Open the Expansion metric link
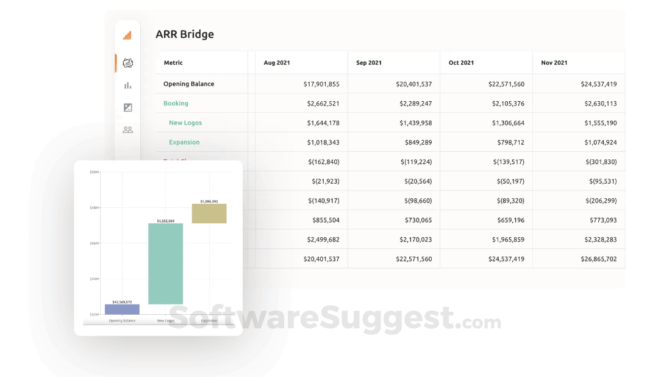669x377 pixels. 184,142
